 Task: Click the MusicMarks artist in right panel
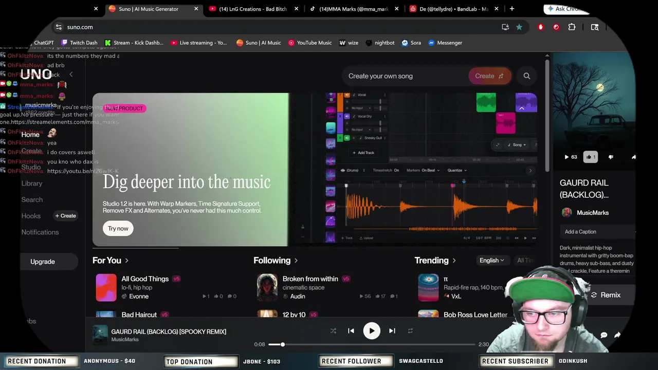pos(592,213)
